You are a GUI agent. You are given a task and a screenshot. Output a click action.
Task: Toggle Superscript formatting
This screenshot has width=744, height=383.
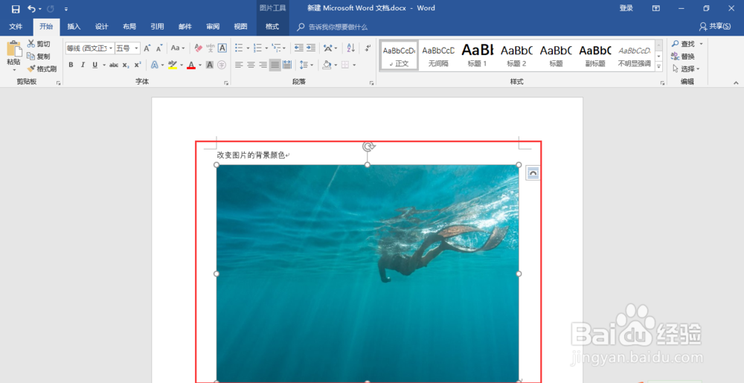coord(138,65)
